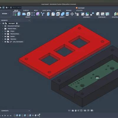Viewport: 118px width, 118px height.
Task: Hide the Bodies folder
Action: 5,37
